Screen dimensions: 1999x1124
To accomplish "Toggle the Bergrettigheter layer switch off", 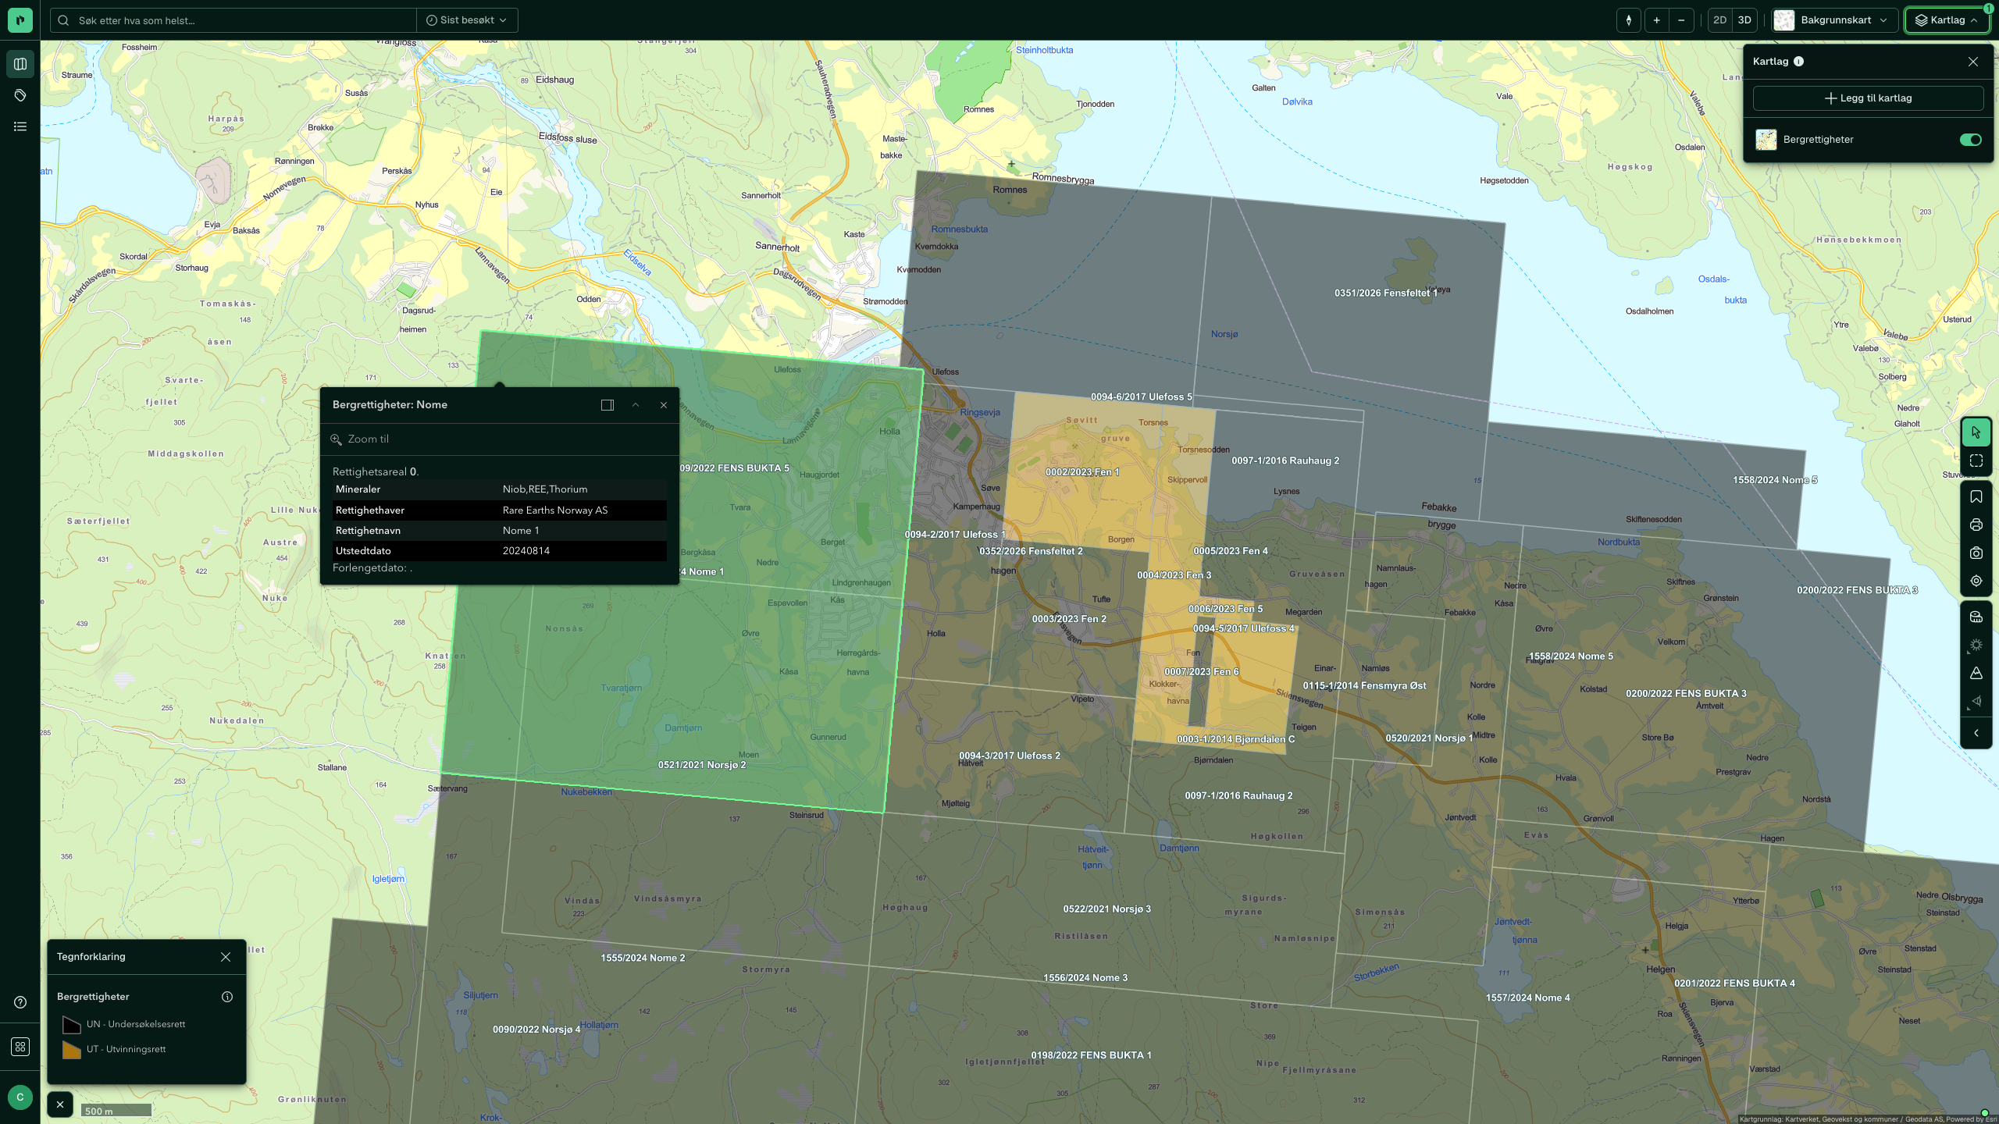I will pyautogui.click(x=1970, y=140).
